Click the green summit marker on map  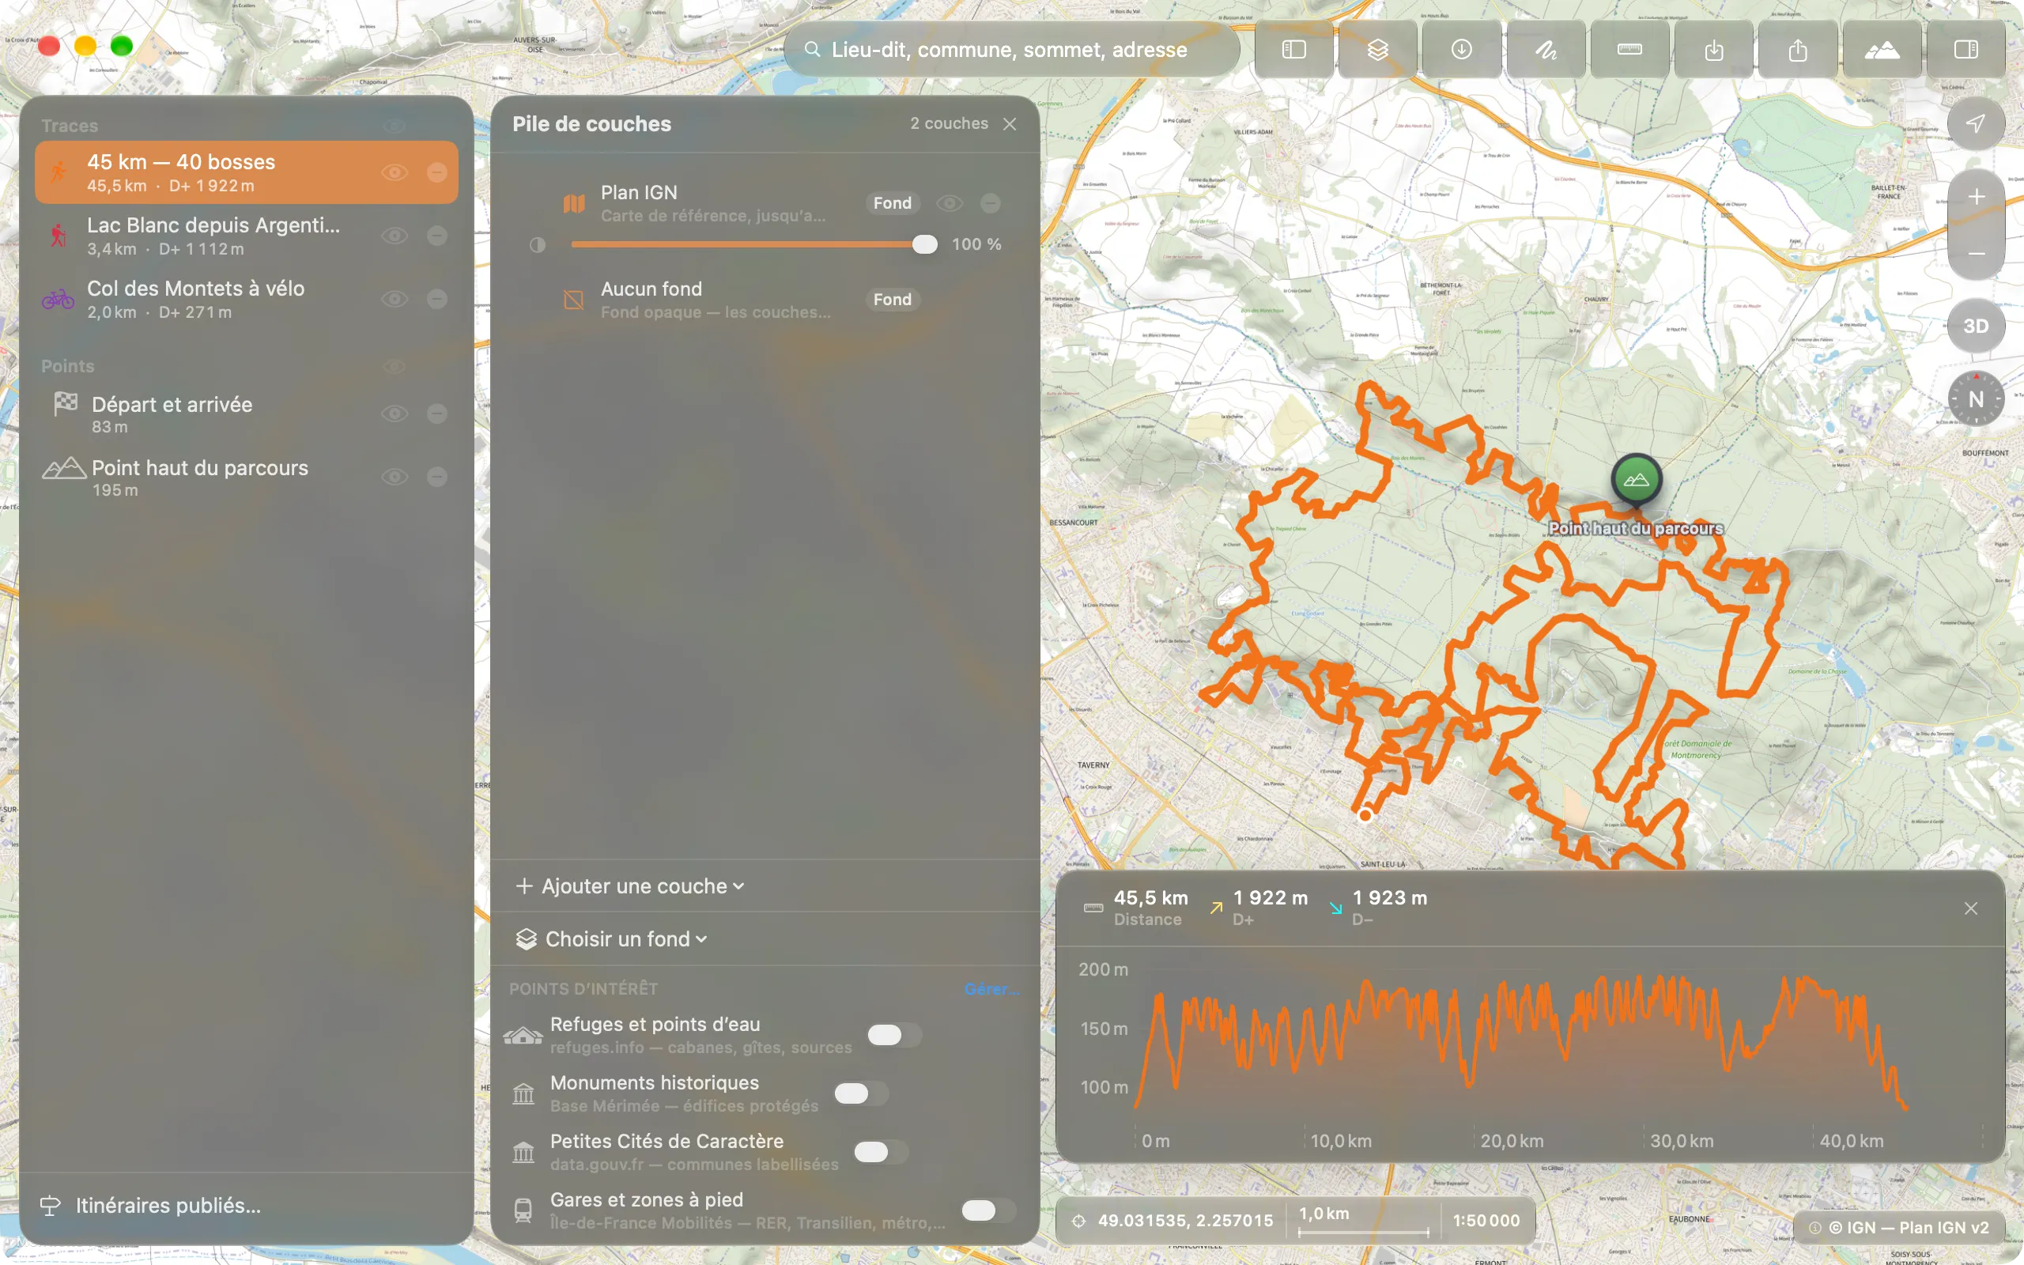click(x=1636, y=479)
